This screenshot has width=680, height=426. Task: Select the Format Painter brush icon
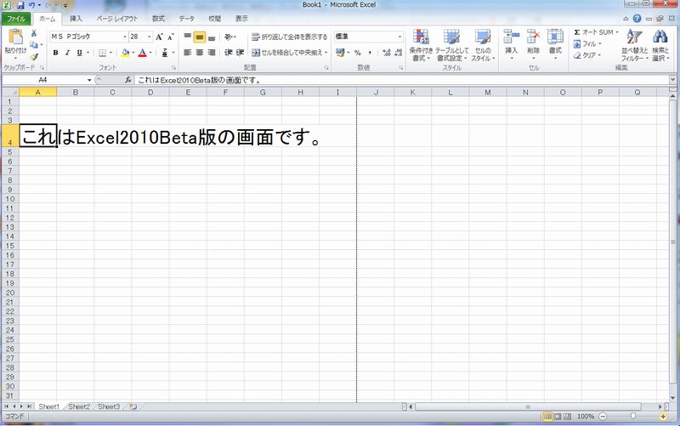[34, 56]
